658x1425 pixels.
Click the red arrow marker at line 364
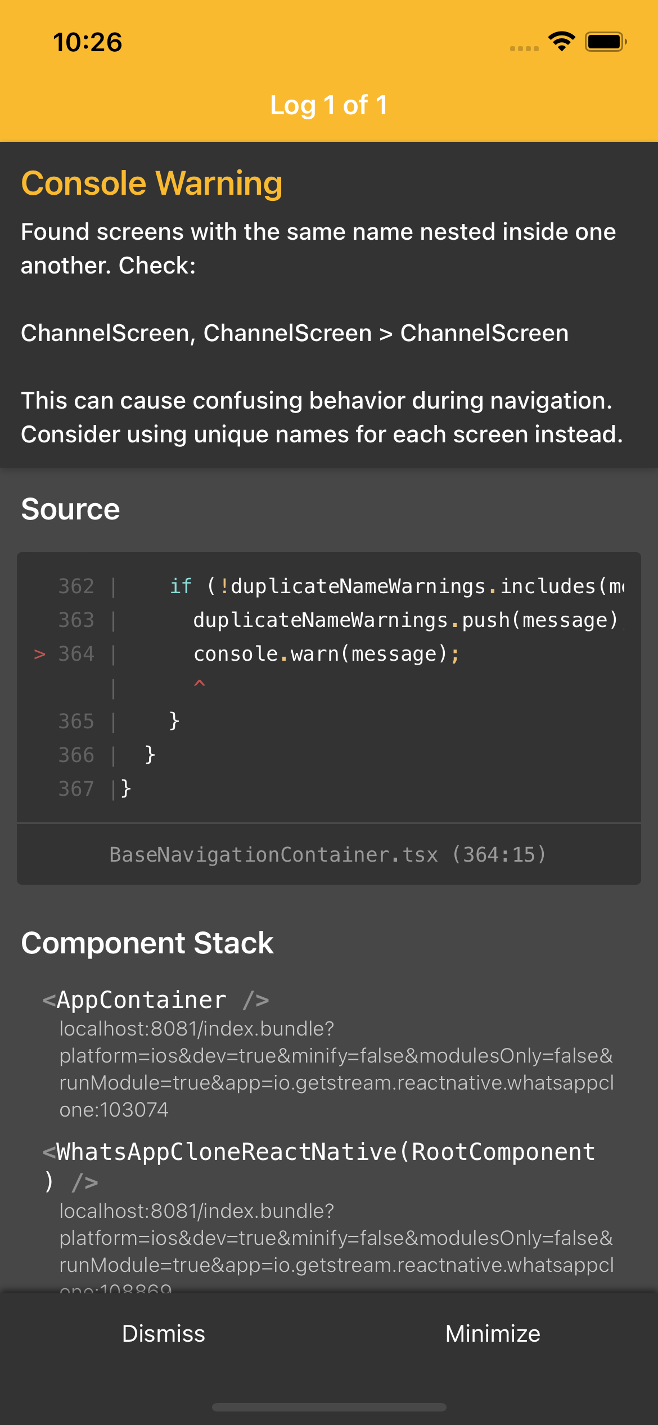tap(39, 654)
